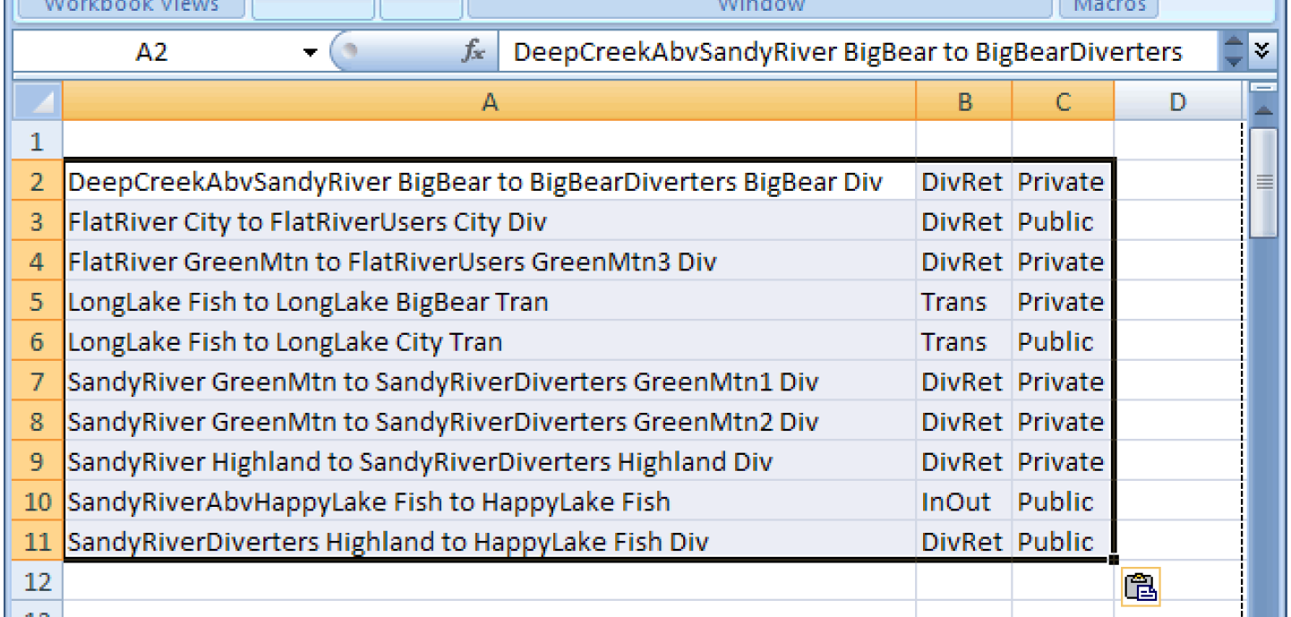Image resolution: width=1291 pixels, height=617 pixels.
Task: Open the Name Box dropdown arrow
Action: point(310,53)
